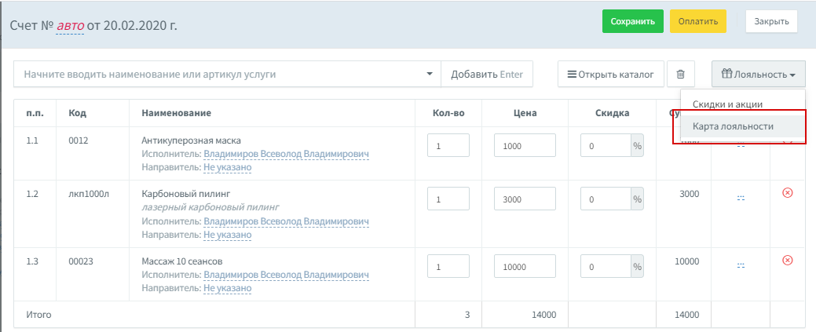
Task: Toggle percent discount unit for Антикуперозная маска
Action: 637,146
